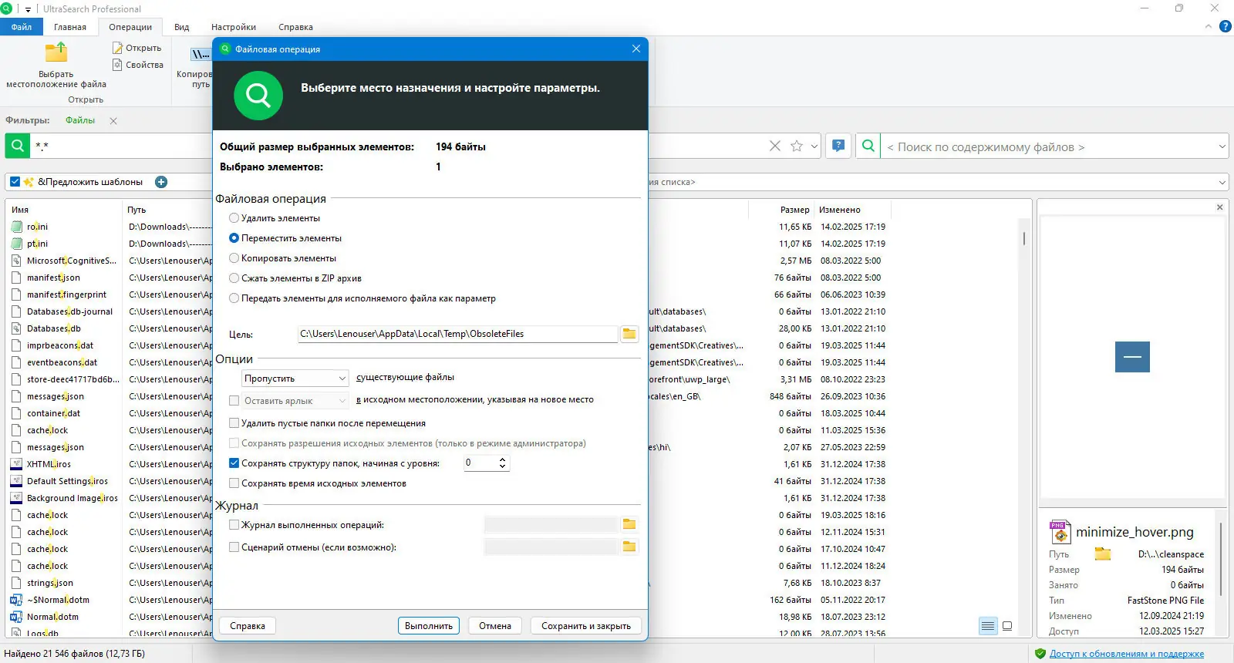Expand the drive list dropdown arrow

pos(1222,183)
